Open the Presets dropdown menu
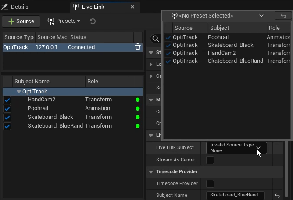 64,21
